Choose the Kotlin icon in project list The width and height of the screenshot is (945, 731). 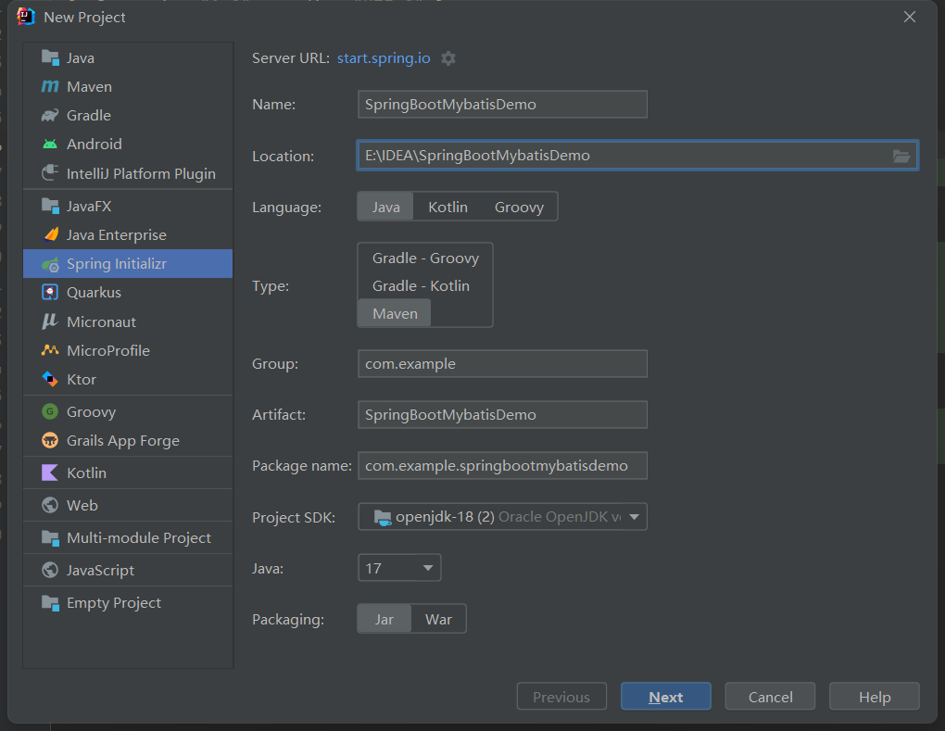(50, 473)
